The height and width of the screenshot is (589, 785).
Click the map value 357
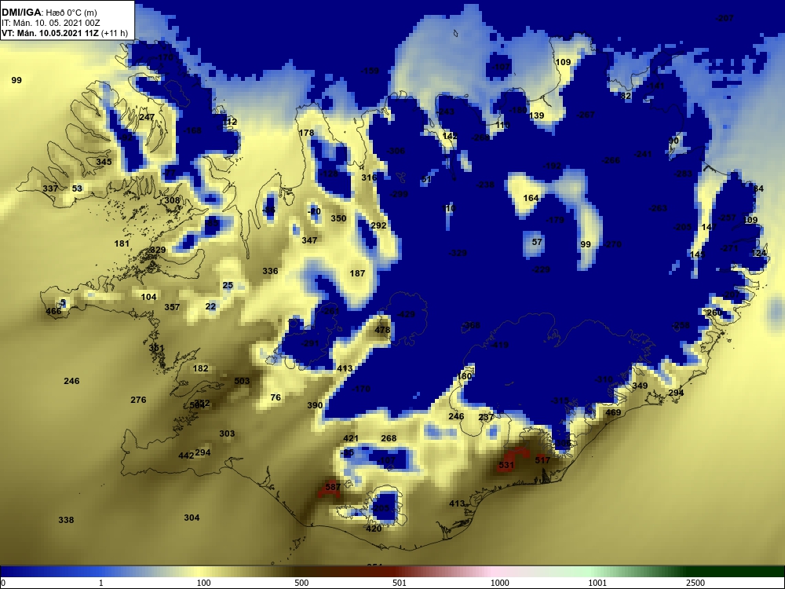point(172,307)
